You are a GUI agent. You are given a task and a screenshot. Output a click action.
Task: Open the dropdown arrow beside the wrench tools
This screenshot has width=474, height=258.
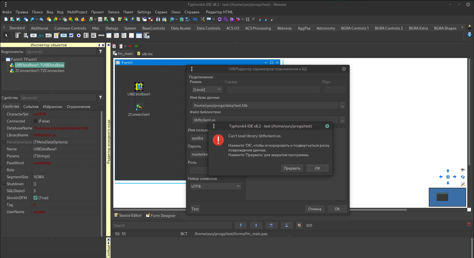(213, 19)
